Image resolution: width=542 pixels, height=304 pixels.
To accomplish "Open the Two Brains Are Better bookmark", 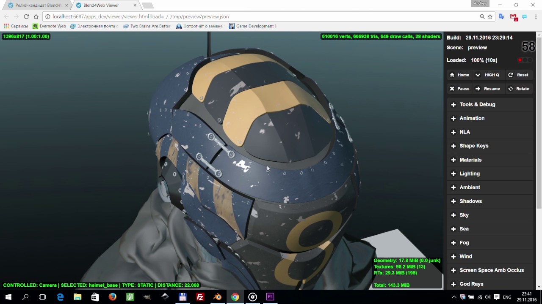I will click(x=147, y=26).
